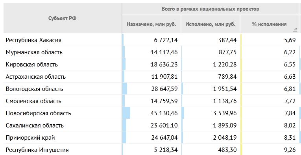
Task: Sort by Назначено, млн руб. column header
Action: point(151,24)
